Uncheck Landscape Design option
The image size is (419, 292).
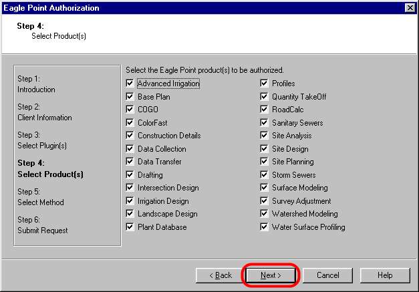pyautogui.click(x=130, y=213)
